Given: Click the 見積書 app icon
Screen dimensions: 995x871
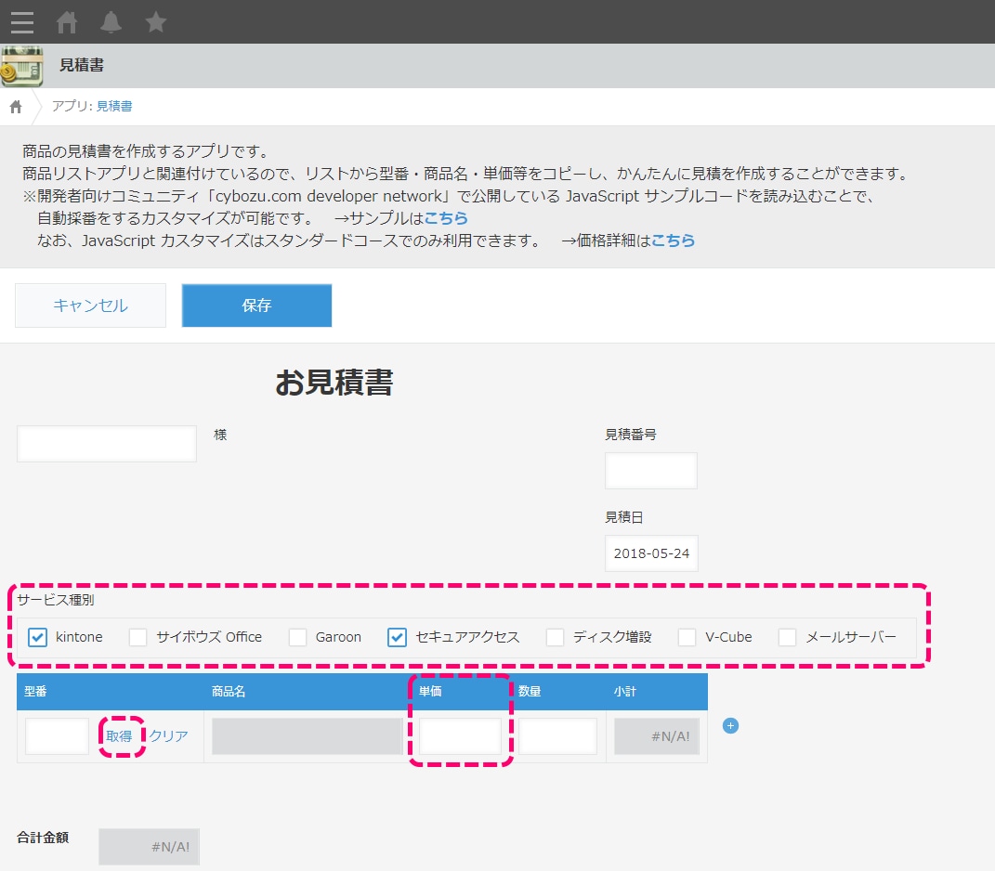Looking at the screenshot, I should point(22,65).
